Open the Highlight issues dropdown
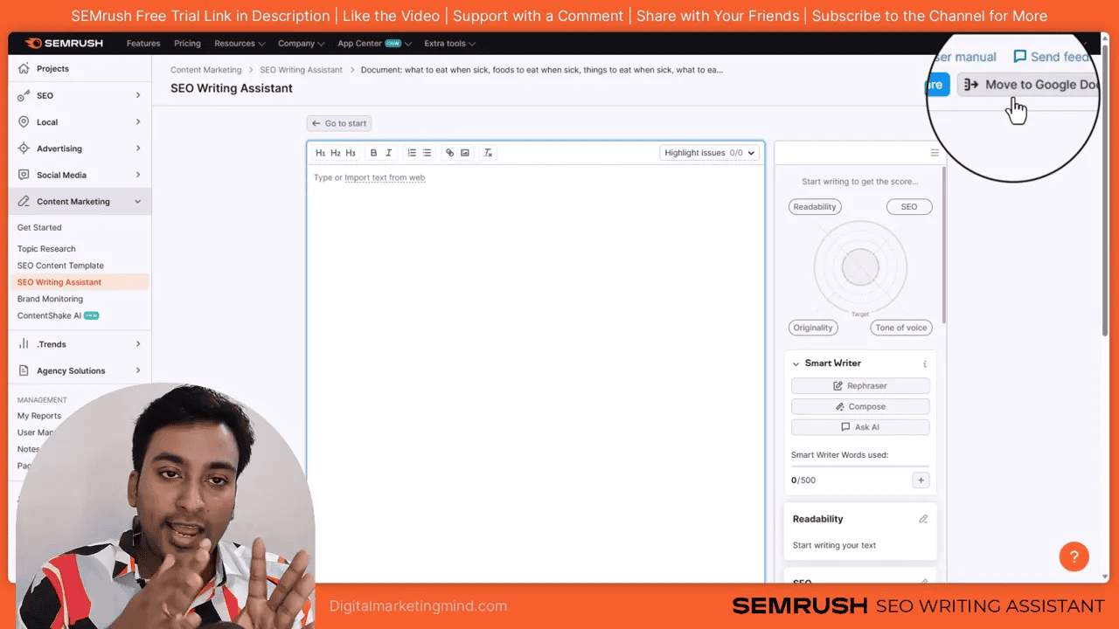 (x=708, y=152)
